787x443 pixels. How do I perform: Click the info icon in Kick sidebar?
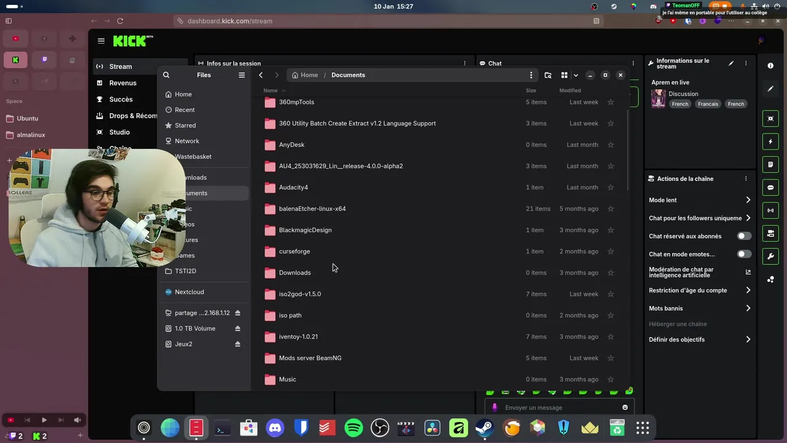pyautogui.click(x=770, y=66)
